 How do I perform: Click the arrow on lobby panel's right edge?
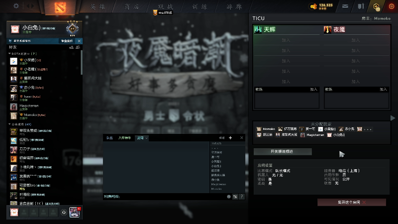(393, 118)
